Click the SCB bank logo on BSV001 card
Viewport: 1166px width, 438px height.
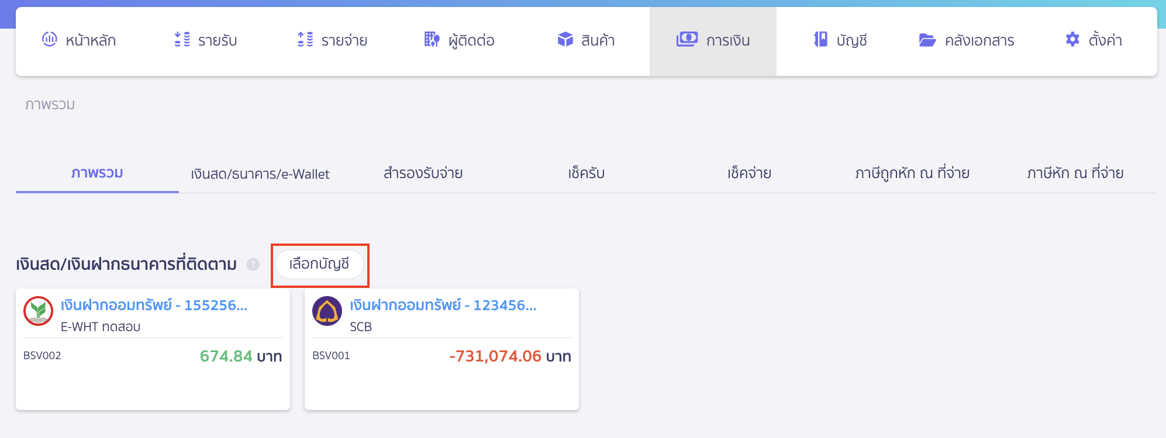coord(327,311)
